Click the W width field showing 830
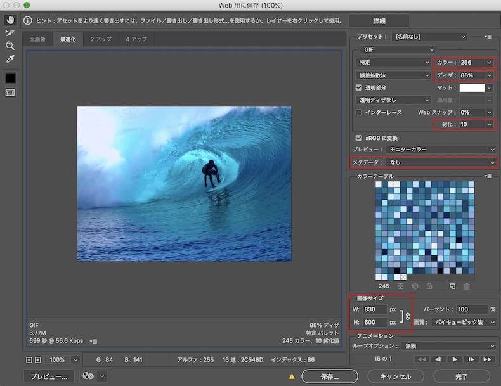The width and height of the screenshot is (501, 386). [x=375, y=309]
